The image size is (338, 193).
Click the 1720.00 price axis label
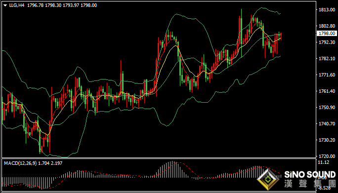pyautogui.click(x=327, y=156)
